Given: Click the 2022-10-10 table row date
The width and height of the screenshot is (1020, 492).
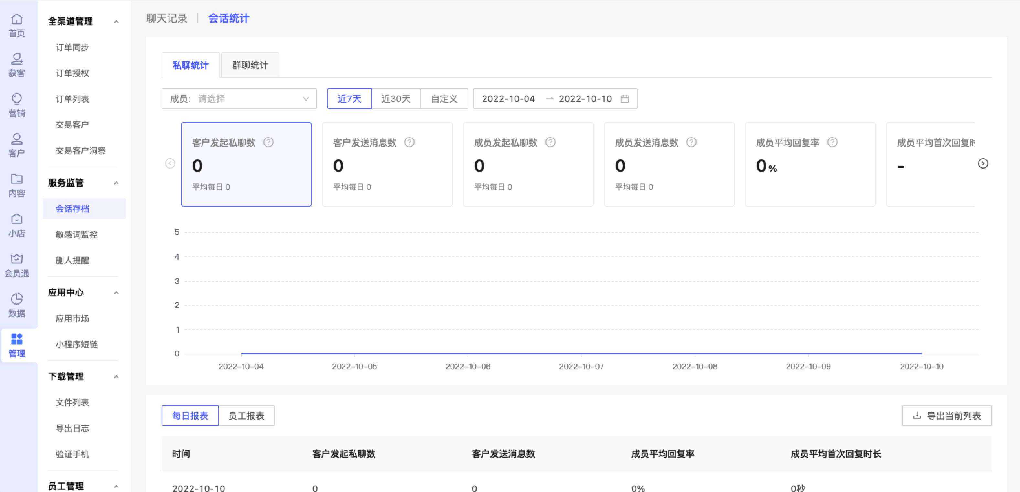Looking at the screenshot, I should 198,488.
